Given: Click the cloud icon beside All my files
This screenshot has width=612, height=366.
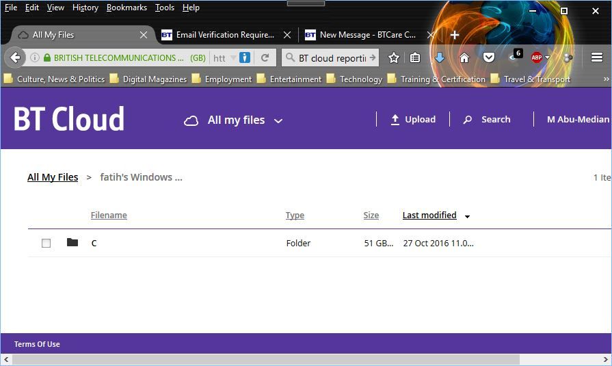Looking at the screenshot, I should click(191, 120).
